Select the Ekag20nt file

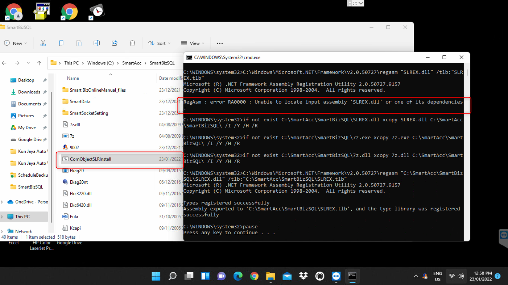pos(79,182)
